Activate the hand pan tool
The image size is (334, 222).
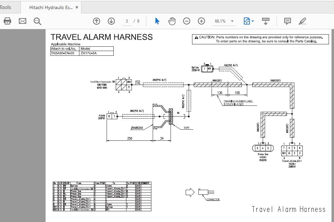tap(172, 21)
